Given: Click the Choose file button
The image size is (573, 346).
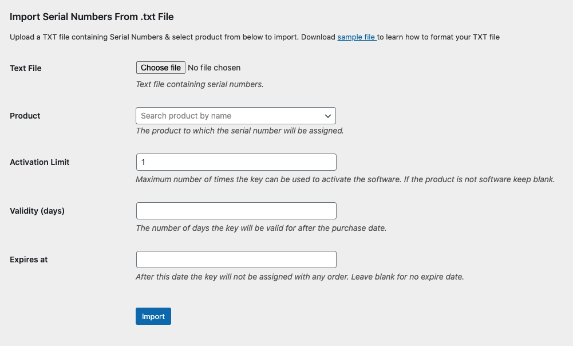Looking at the screenshot, I should tap(161, 68).
